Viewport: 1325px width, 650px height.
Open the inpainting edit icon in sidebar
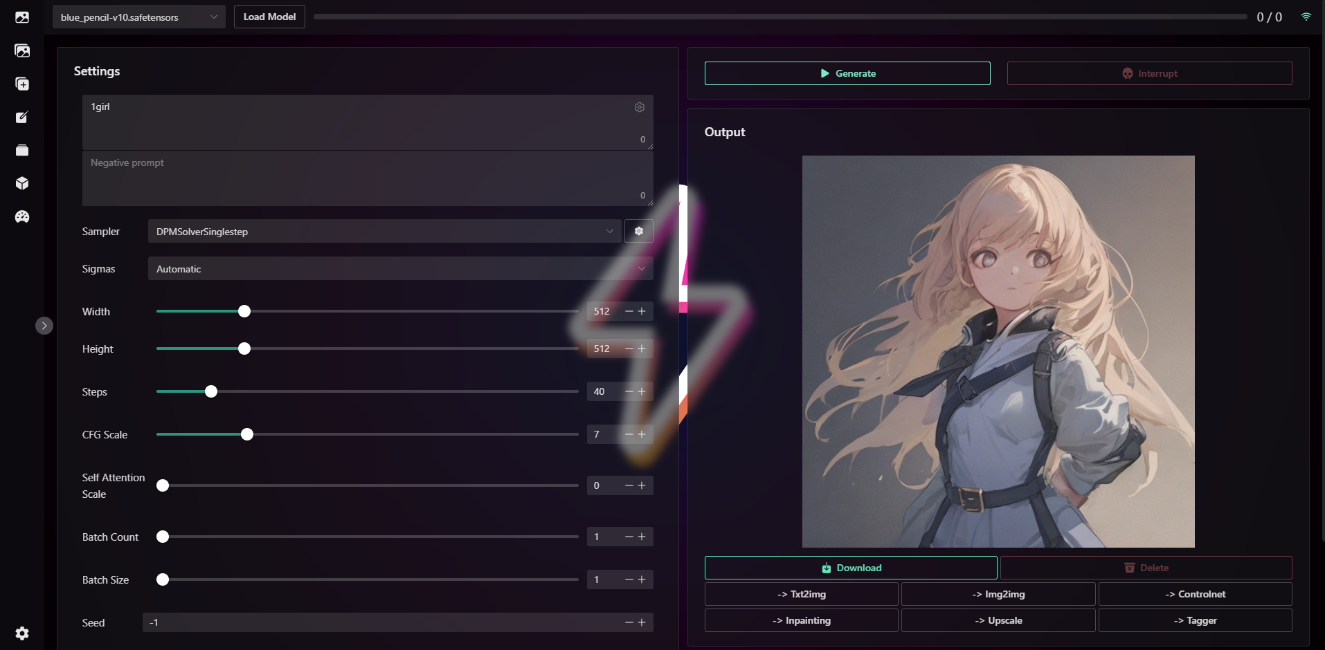23,117
